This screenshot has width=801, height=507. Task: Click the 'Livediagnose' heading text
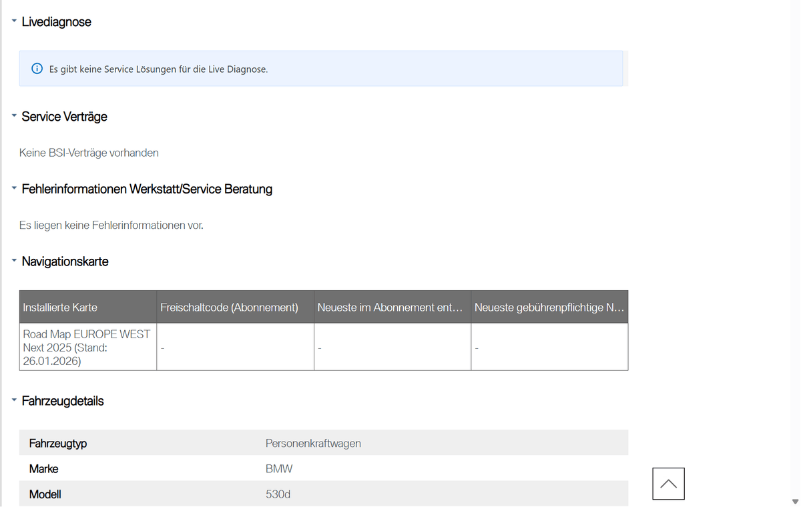(x=57, y=22)
